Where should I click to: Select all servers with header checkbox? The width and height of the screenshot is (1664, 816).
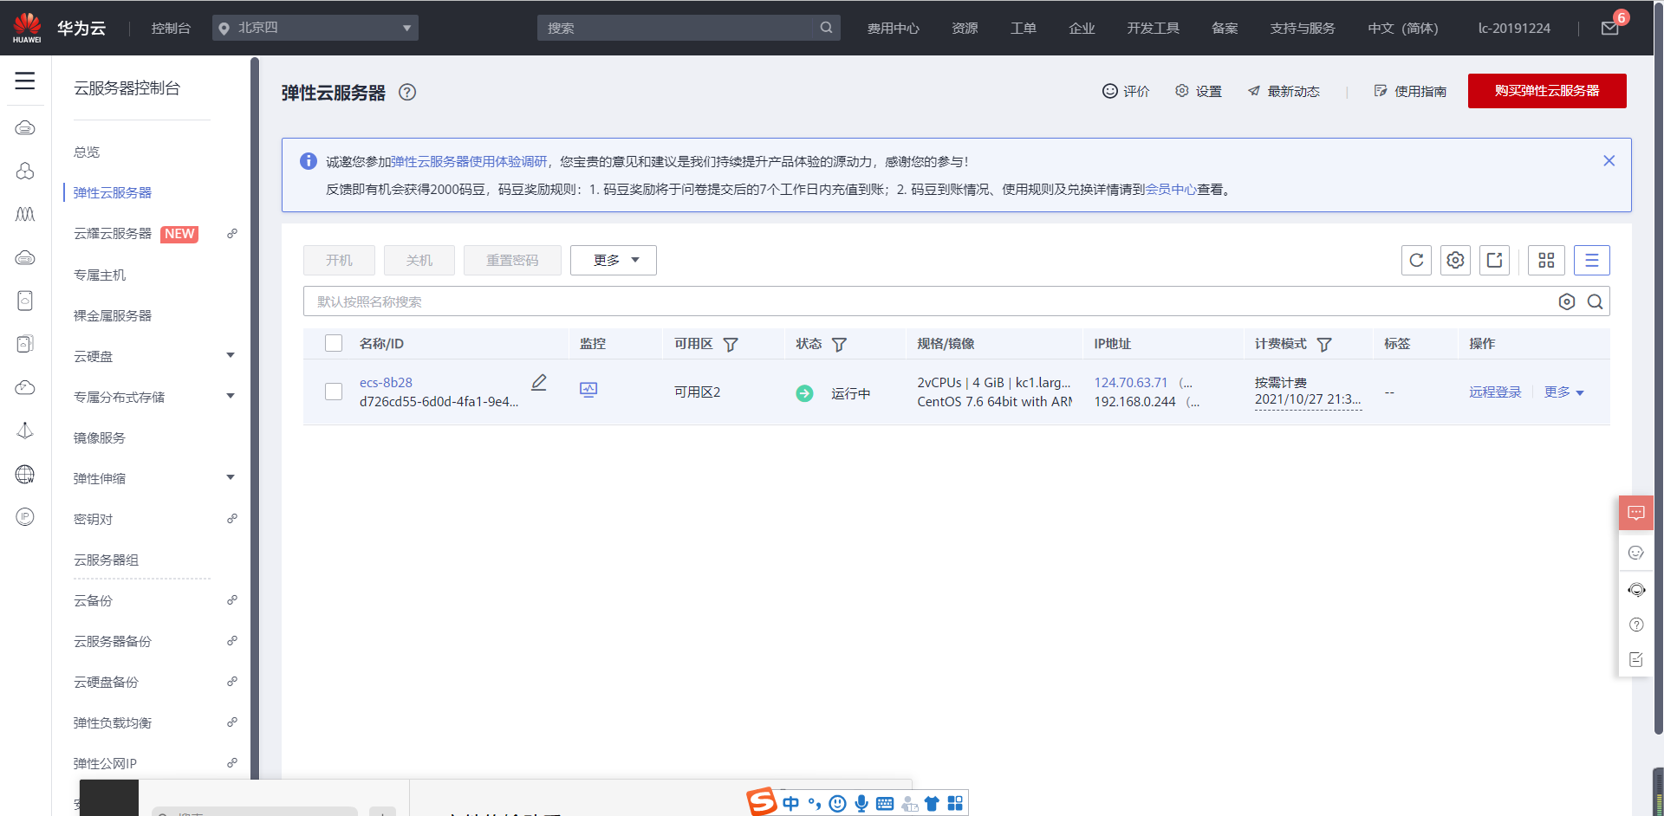(334, 343)
